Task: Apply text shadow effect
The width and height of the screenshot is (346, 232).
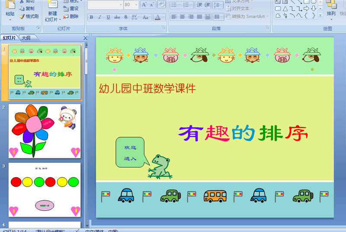Action: 125,17
